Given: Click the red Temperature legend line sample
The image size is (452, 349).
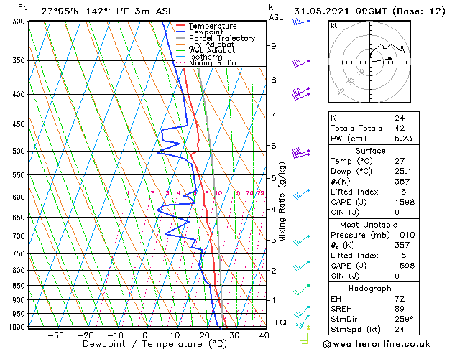Looking at the screenshot, I should point(180,26).
